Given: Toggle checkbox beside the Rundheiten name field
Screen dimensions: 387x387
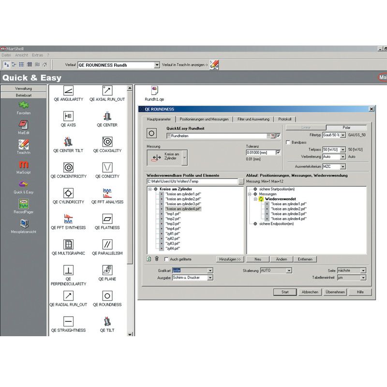Looking at the screenshot, I should [x=279, y=136].
